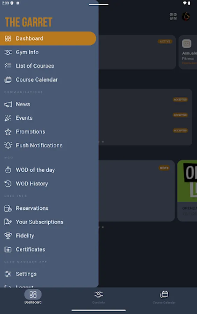This screenshot has width=197, height=314.
Task: Click the Reservations calendar-clock icon
Action: tap(8, 208)
